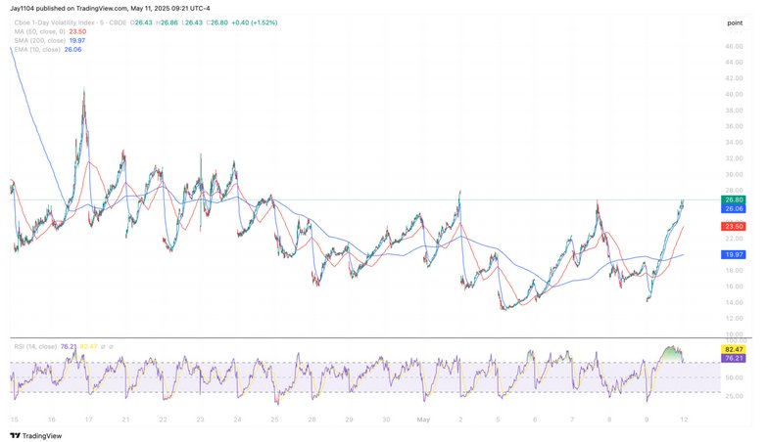
Task: Click the 'SMA (200, close)' indicator legend
Action: click(39, 41)
